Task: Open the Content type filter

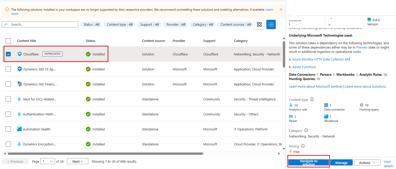Action: point(119,25)
